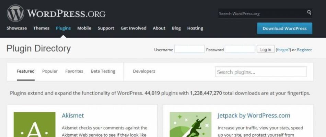The image size is (326, 137).
Task: Go to Themes in the navigation
Action: [x=42, y=28]
